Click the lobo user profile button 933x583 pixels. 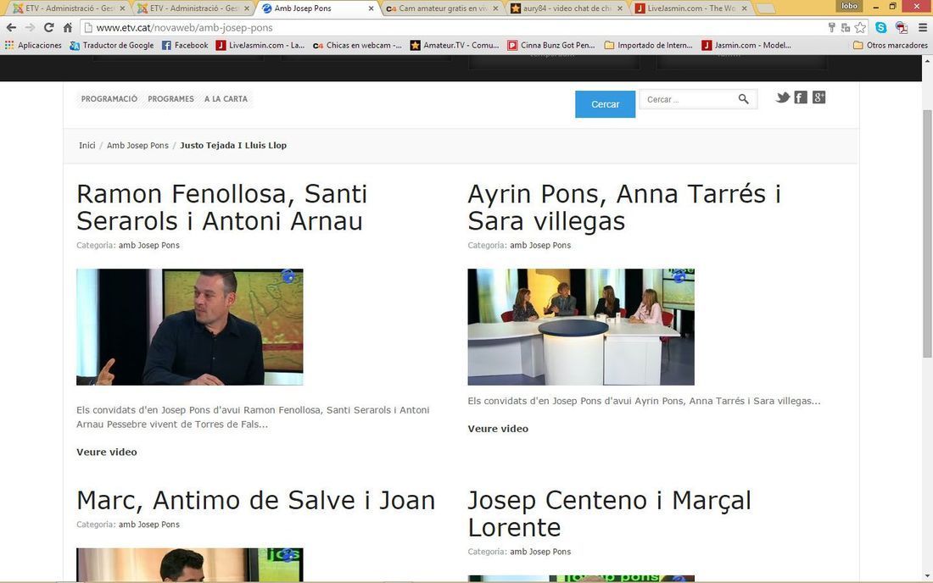click(849, 6)
